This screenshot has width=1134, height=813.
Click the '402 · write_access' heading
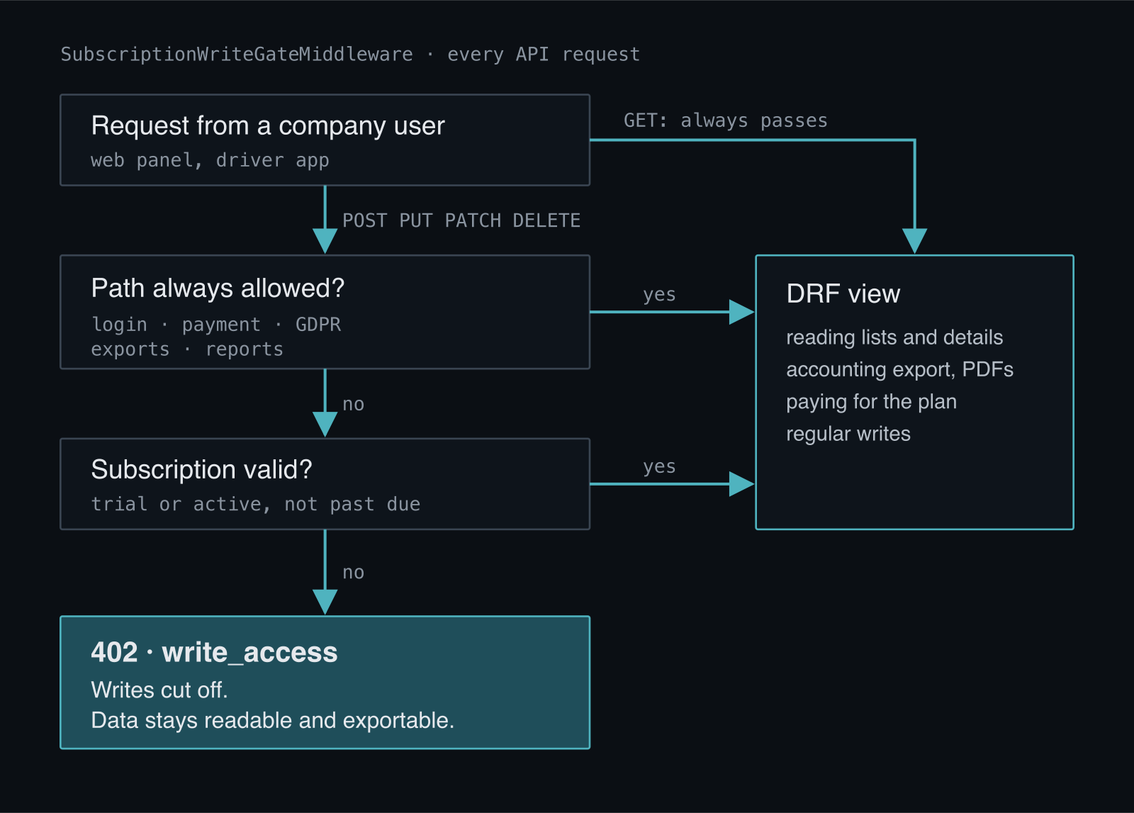pyautogui.click(x=214, y=653)
